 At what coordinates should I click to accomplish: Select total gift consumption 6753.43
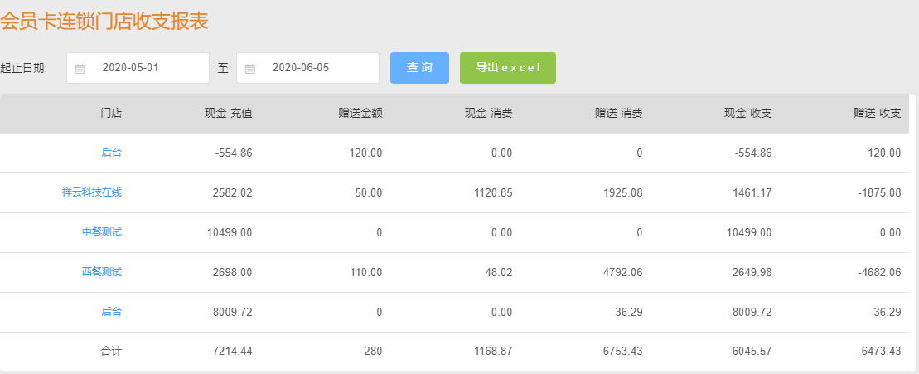[622, 352]
